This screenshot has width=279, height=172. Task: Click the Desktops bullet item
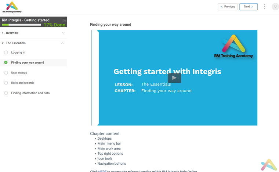(x=105, y=139)
